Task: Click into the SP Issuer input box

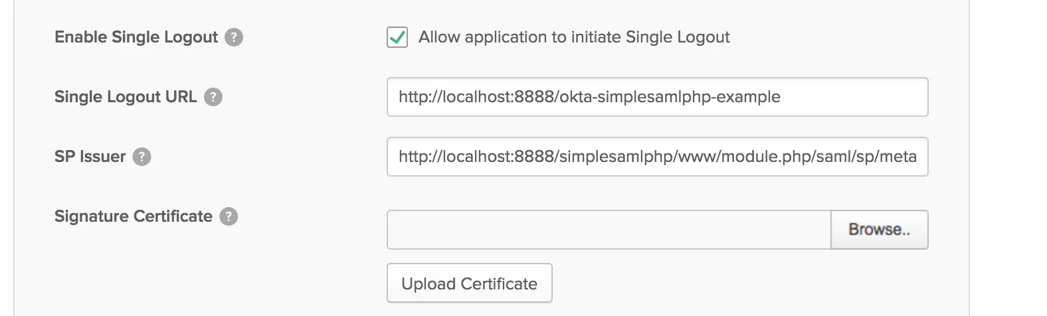Action: (x=657, y=157)
